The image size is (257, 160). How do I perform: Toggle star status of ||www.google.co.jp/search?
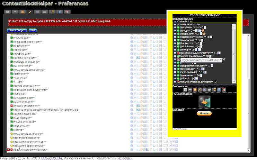click(x=12, y=134)
